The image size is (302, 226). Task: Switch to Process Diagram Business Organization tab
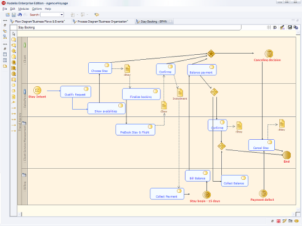click(x=100, y=22)
